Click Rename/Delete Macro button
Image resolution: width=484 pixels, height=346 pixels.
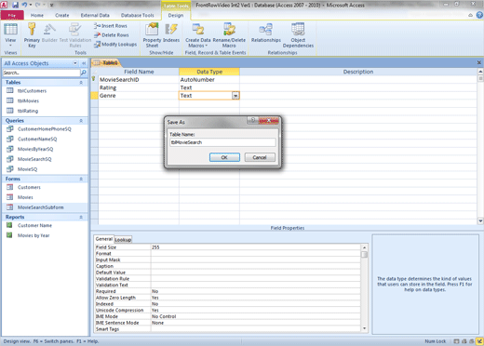coord(229,34)
